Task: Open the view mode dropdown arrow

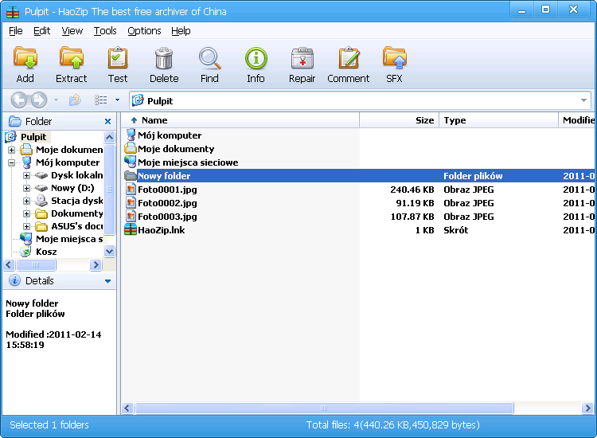Action: 117,100
